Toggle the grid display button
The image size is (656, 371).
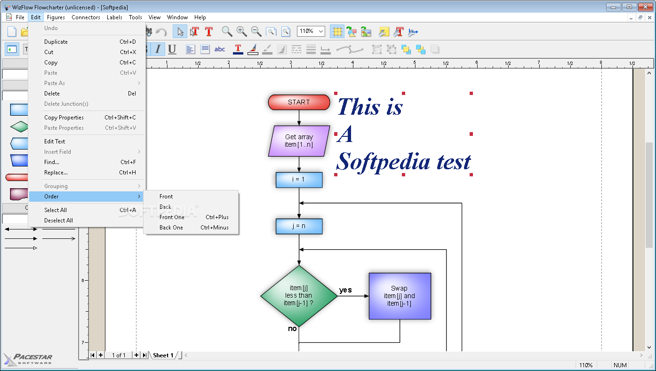pyautogui.click(x=337, y=32)
